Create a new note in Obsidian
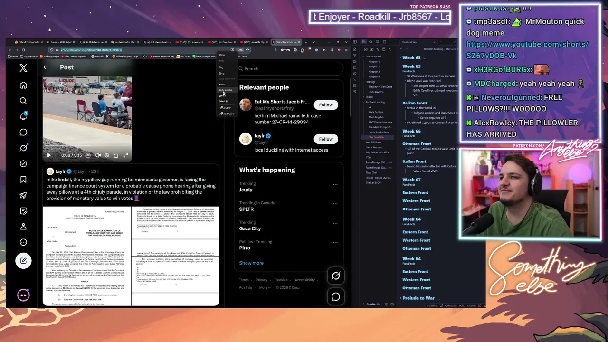608x342 pixels. 365,49
